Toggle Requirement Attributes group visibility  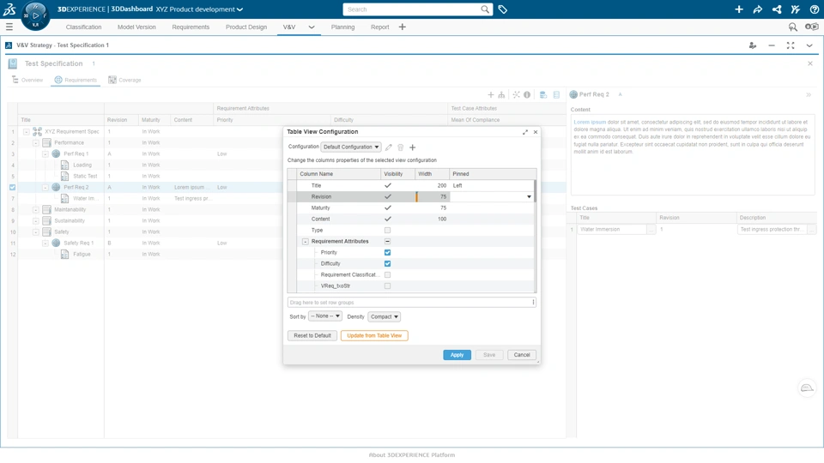click(387, 242)
